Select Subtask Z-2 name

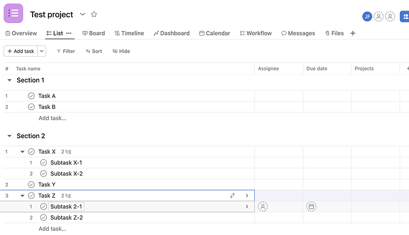click(66, 218)
